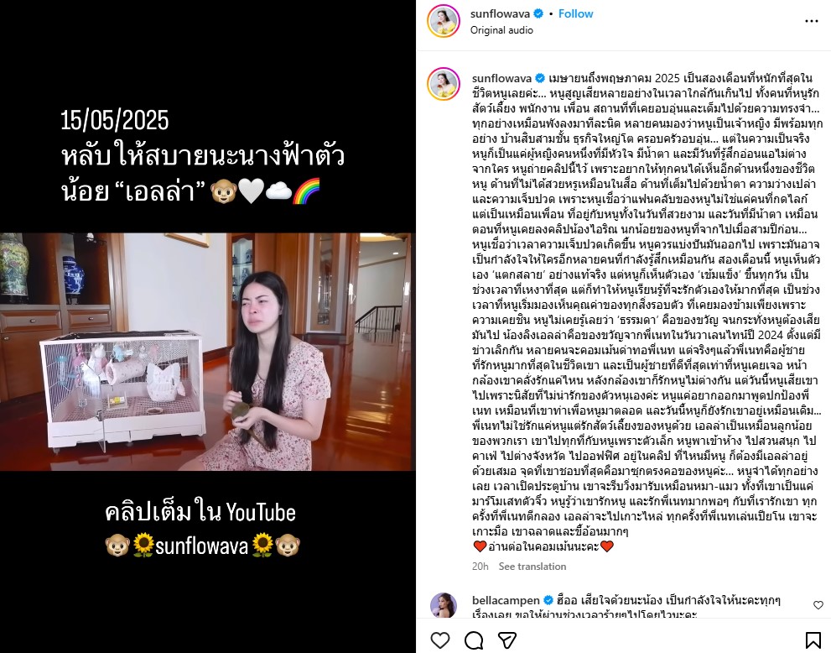Open the three-dot more options menu
Image resolution: width=831 pixels, height=653 pixels.
812,21
